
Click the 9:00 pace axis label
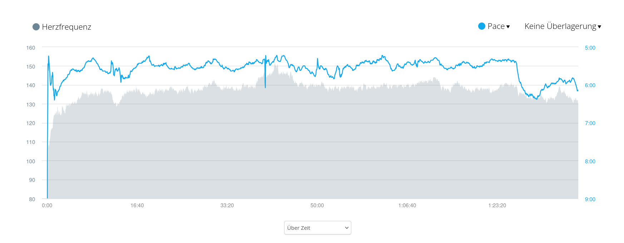click(x=590, y=199)
